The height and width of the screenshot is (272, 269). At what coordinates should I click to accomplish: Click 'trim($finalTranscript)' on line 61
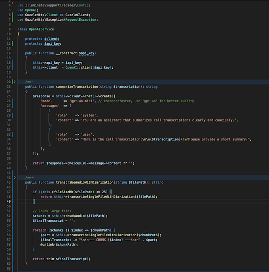coord(67,259)
